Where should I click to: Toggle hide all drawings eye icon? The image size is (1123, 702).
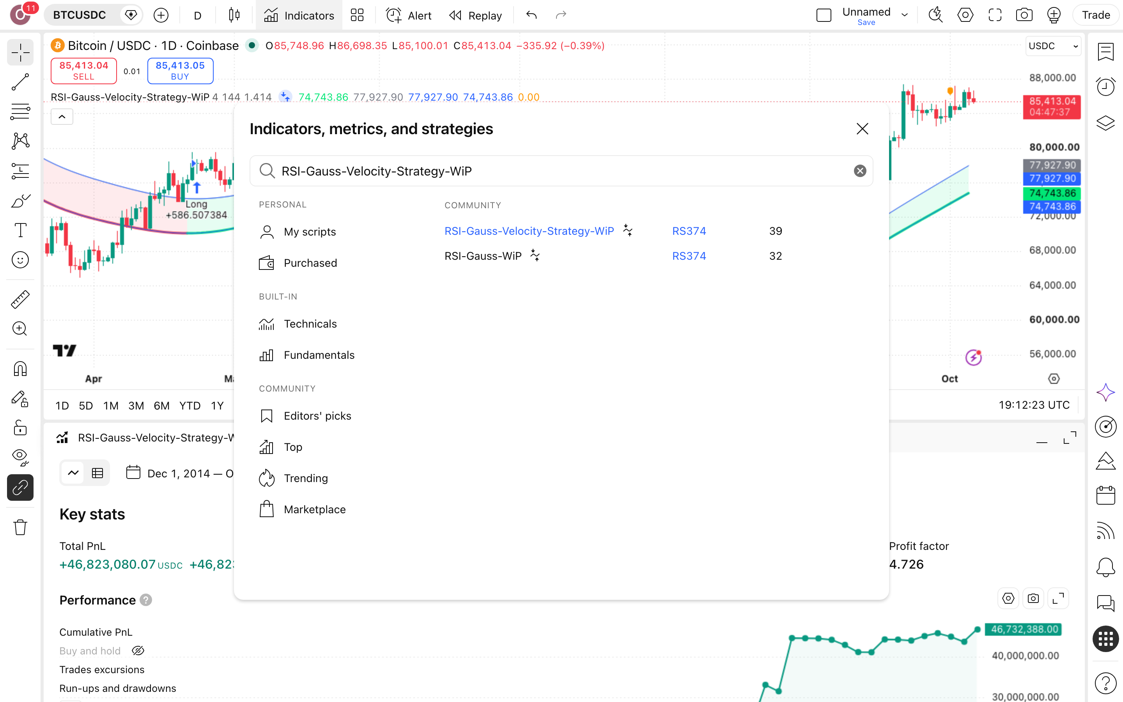[20, 457]
